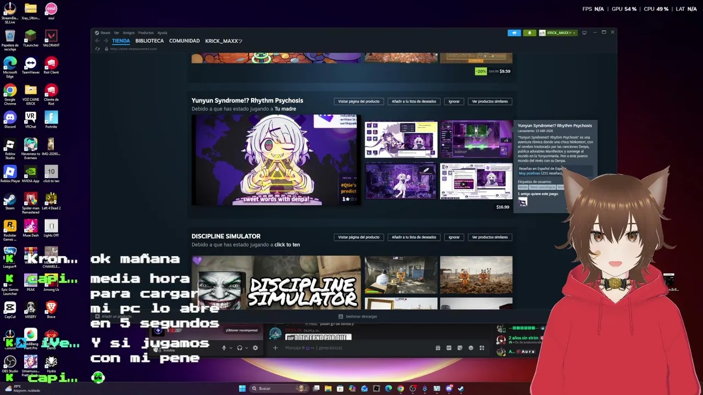703x395 pixels.
Task: Open Discord apps launcher icon
Action: pos(482,348)
